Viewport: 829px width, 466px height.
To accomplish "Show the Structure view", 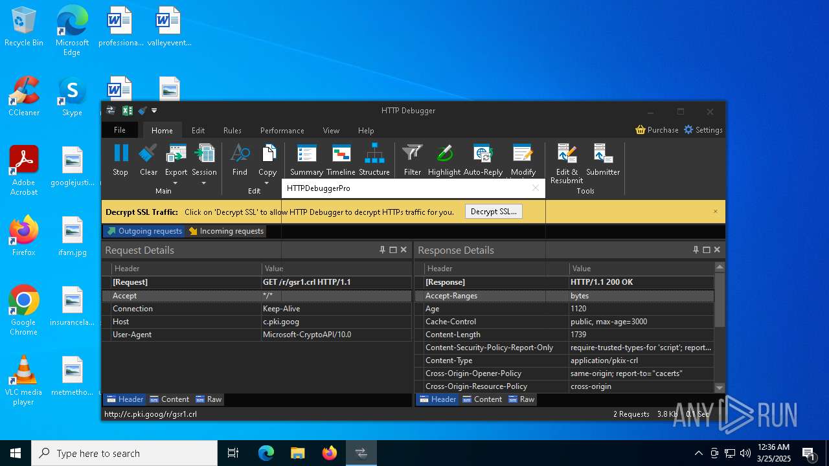I will coord(374,160).
